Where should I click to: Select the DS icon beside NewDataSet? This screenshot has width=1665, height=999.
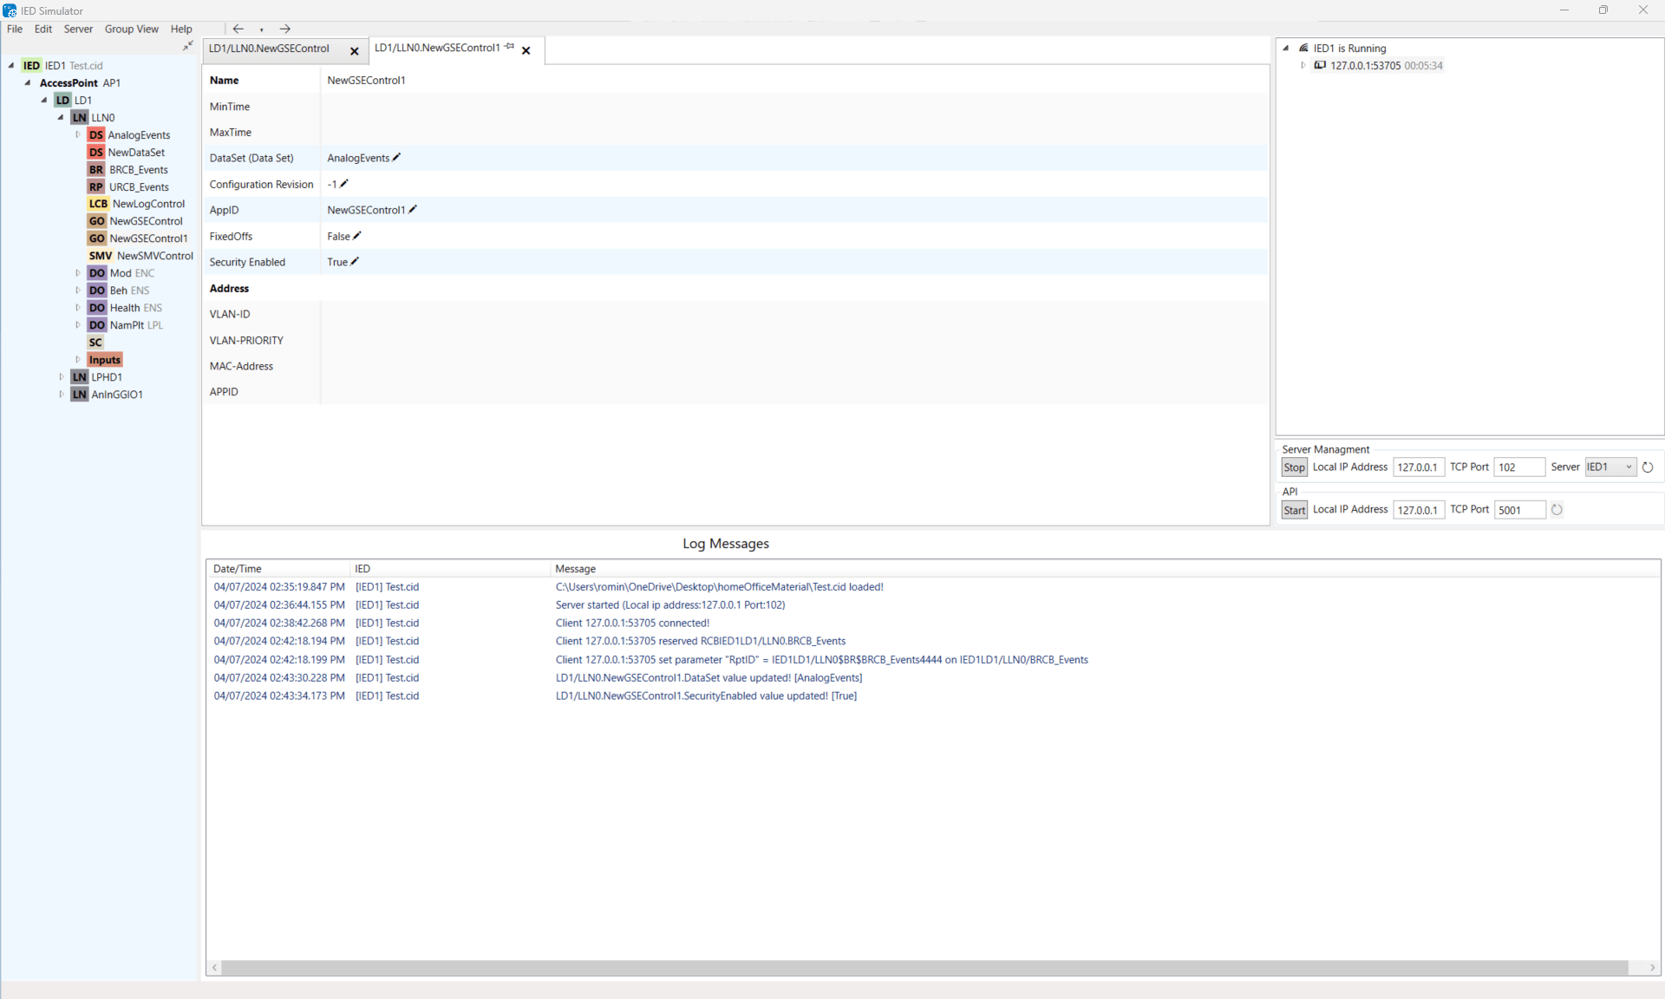pyautogui.click(x=96, y=153)
